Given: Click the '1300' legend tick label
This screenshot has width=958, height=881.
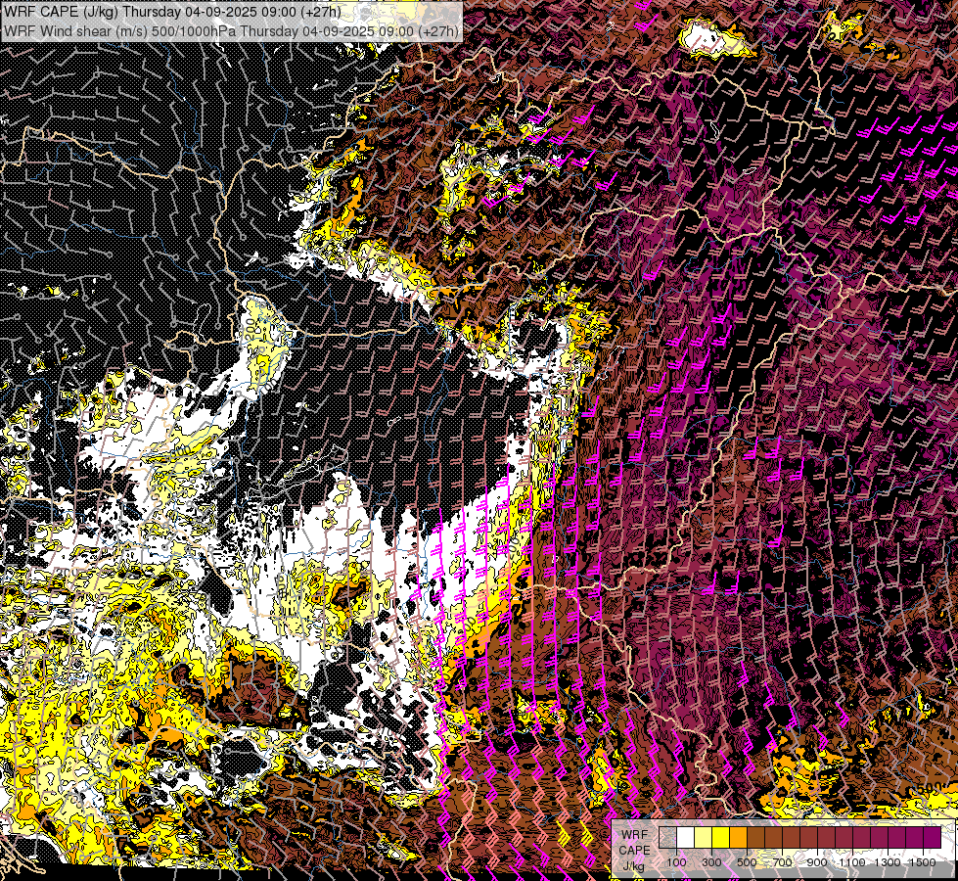Looking at the screenshot, I should pos(888,862).
